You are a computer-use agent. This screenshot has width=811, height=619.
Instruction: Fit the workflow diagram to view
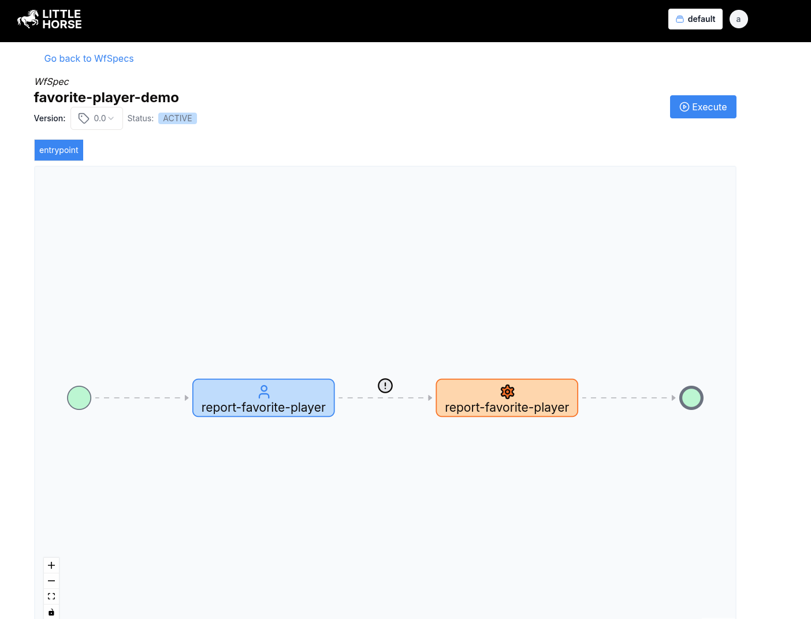pos(51,595)
